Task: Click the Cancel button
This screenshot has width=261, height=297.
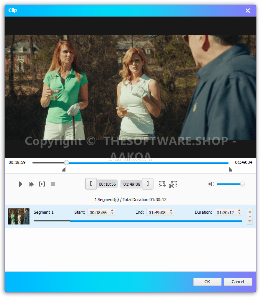Action: click(238, 282)
